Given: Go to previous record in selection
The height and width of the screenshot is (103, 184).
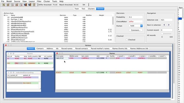Looking at the screenshot, I should coord(164,25).
